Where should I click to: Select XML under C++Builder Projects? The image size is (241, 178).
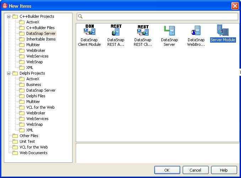click(30, 68)
